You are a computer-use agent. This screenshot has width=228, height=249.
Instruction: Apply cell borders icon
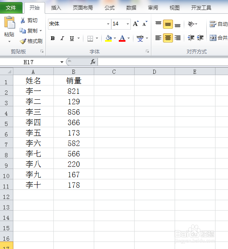[x=90, y=38]
